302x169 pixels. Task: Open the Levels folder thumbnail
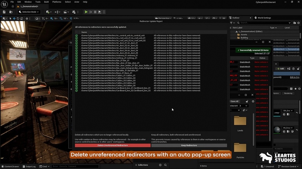pyautogui.click(x=240, y=122)
